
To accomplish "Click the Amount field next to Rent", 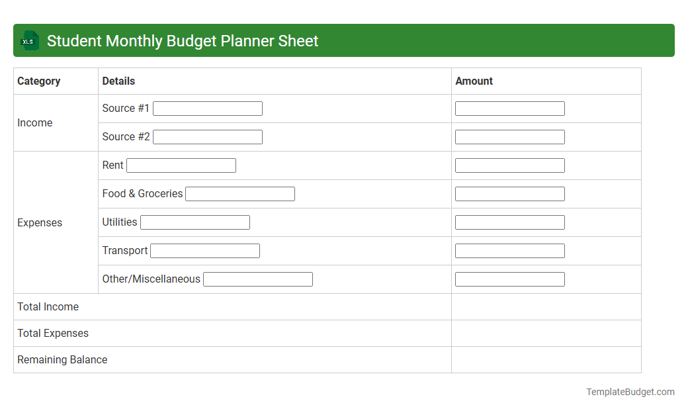I will point(509,165).
